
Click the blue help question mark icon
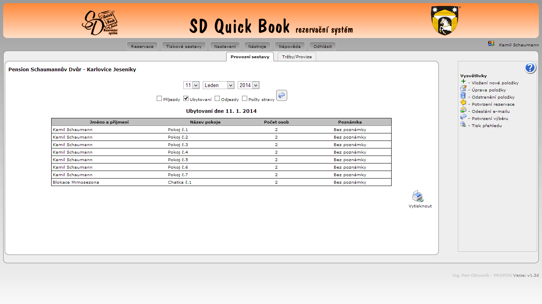(530, 68)
